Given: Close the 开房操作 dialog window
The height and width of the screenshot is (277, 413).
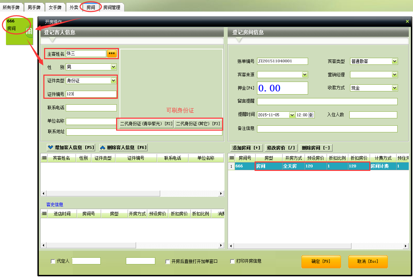Looking at the screenshot, I should point(407,21).
